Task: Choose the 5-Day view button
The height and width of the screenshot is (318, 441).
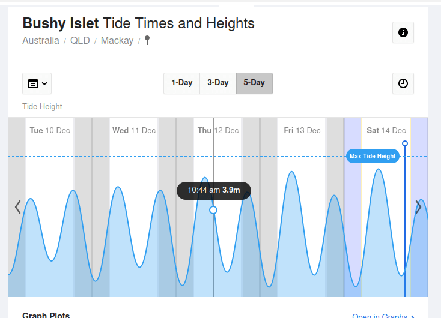Action: 254,83
